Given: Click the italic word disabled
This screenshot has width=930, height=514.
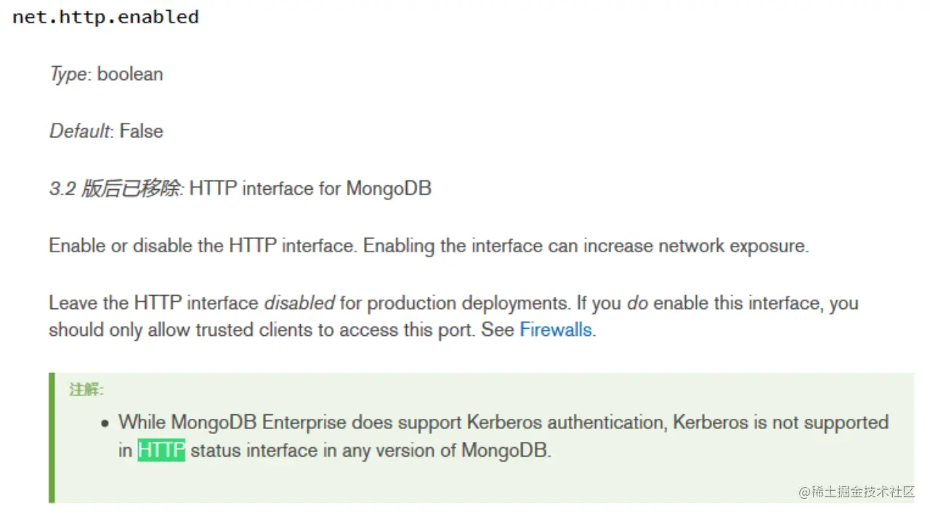Looking at the screenshot, I should (x=299, y=303).
